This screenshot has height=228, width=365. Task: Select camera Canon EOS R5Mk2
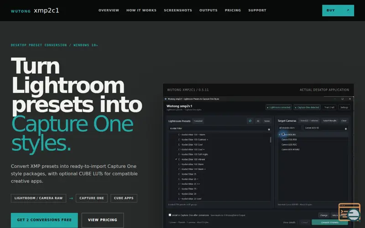click(290, 150)
